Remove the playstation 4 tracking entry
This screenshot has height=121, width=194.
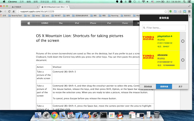[183, 41]
